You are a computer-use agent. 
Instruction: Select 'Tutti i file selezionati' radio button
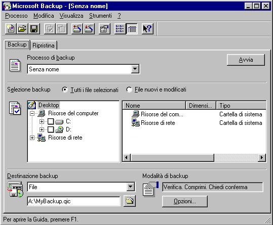point(65,89)
